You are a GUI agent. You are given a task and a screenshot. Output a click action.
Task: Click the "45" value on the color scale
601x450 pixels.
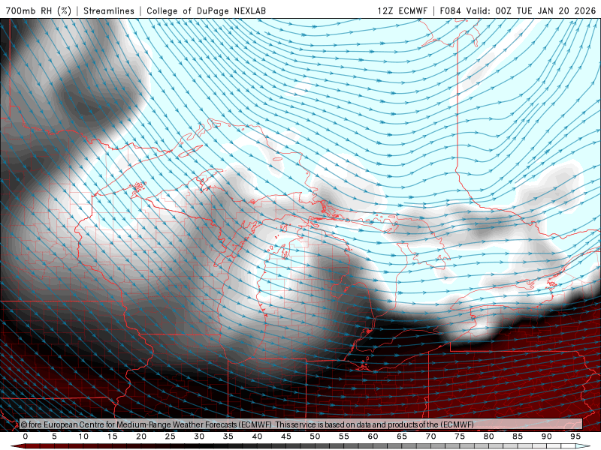pyautogui.click(x=286, y=436)
